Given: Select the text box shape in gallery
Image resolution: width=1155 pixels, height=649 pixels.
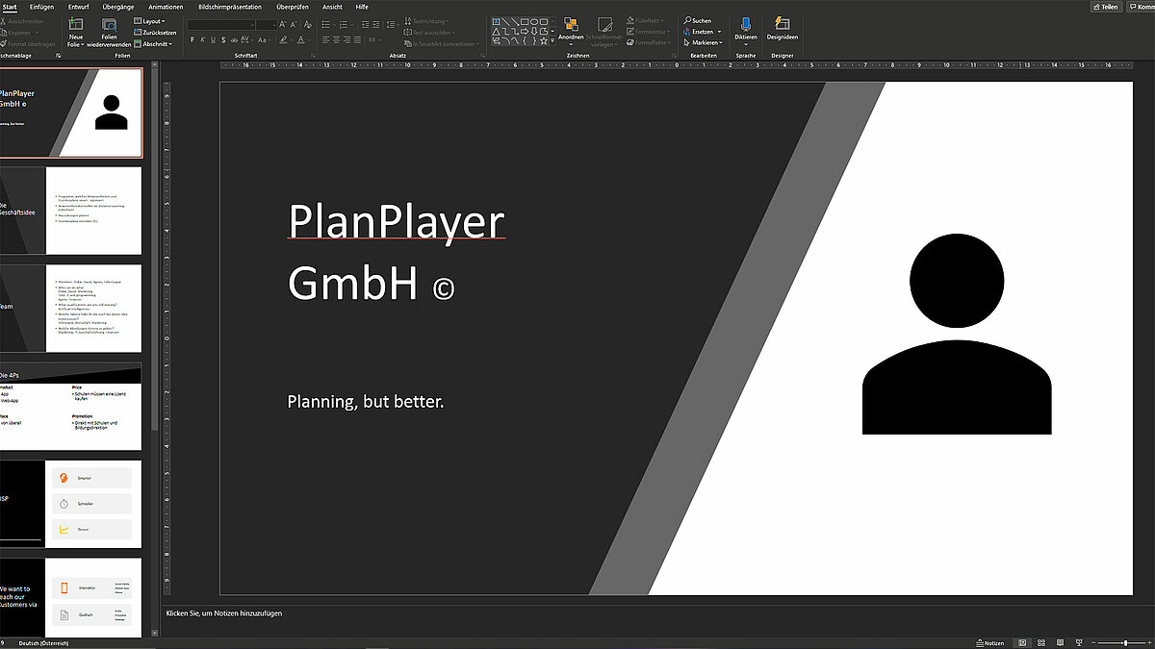Looking at the screenshot, I should (x=496, y=21).
